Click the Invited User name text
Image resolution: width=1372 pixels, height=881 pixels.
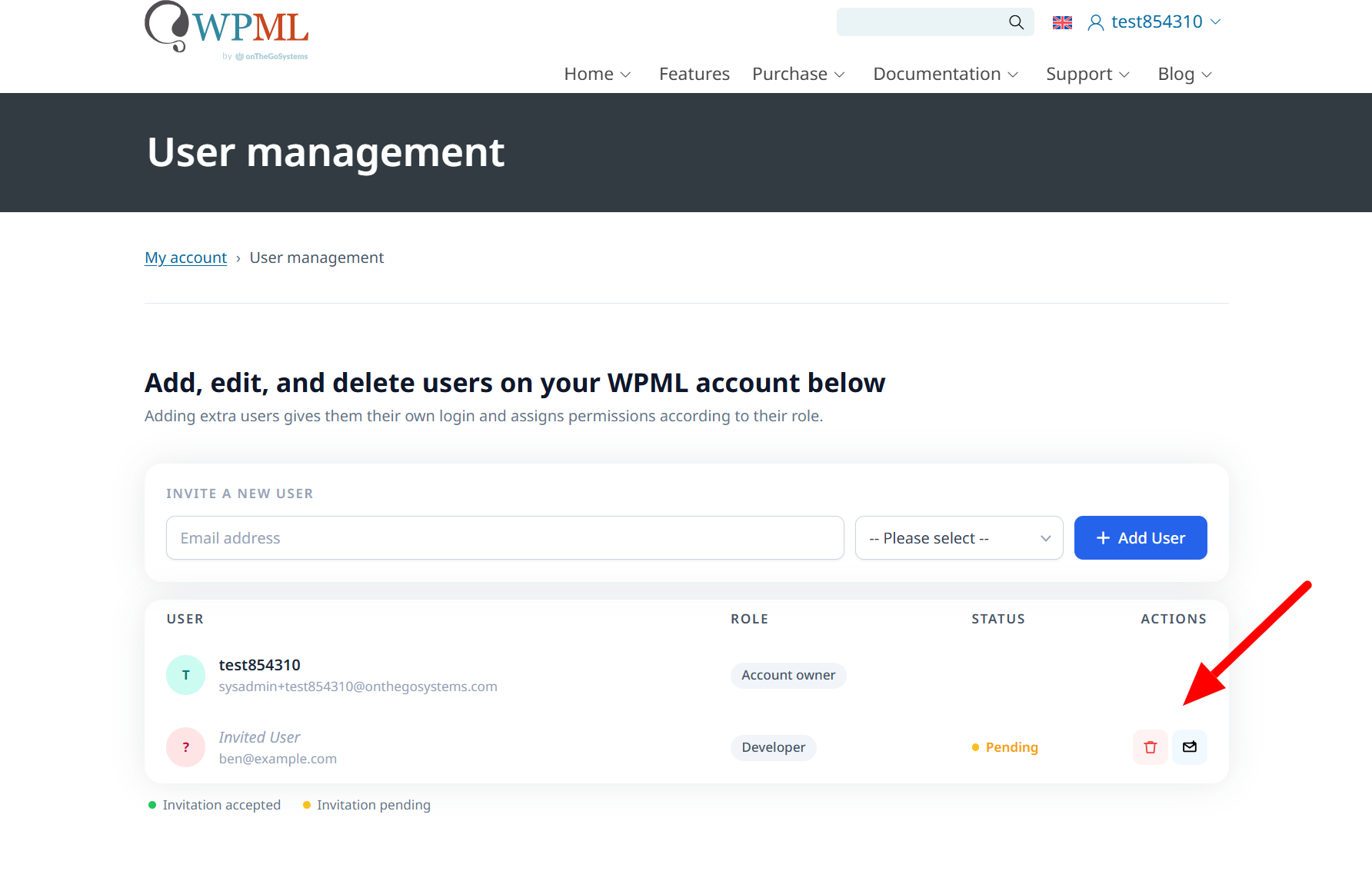pyautogui.click(x=259, y=737)
